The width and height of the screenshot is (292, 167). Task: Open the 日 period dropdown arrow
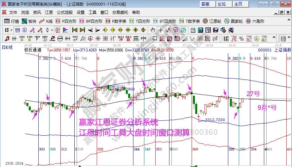pos(12,30)
